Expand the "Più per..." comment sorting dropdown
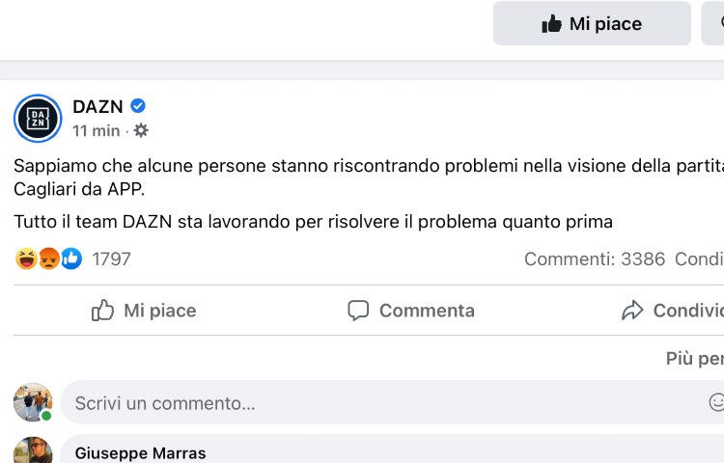724x463 pixels. pyautogui.click(x=694, y=359)
